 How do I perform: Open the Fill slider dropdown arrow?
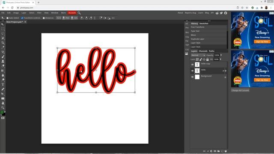[x=220, y=59]
